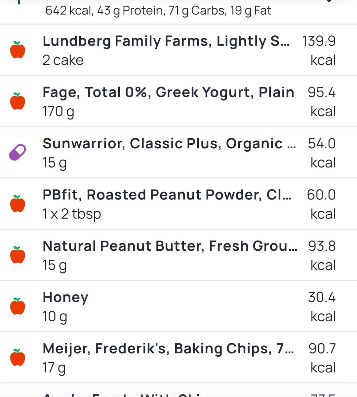Tap the 139.9 kcal value
The image size is (357, 397).
tap(319, 41)
